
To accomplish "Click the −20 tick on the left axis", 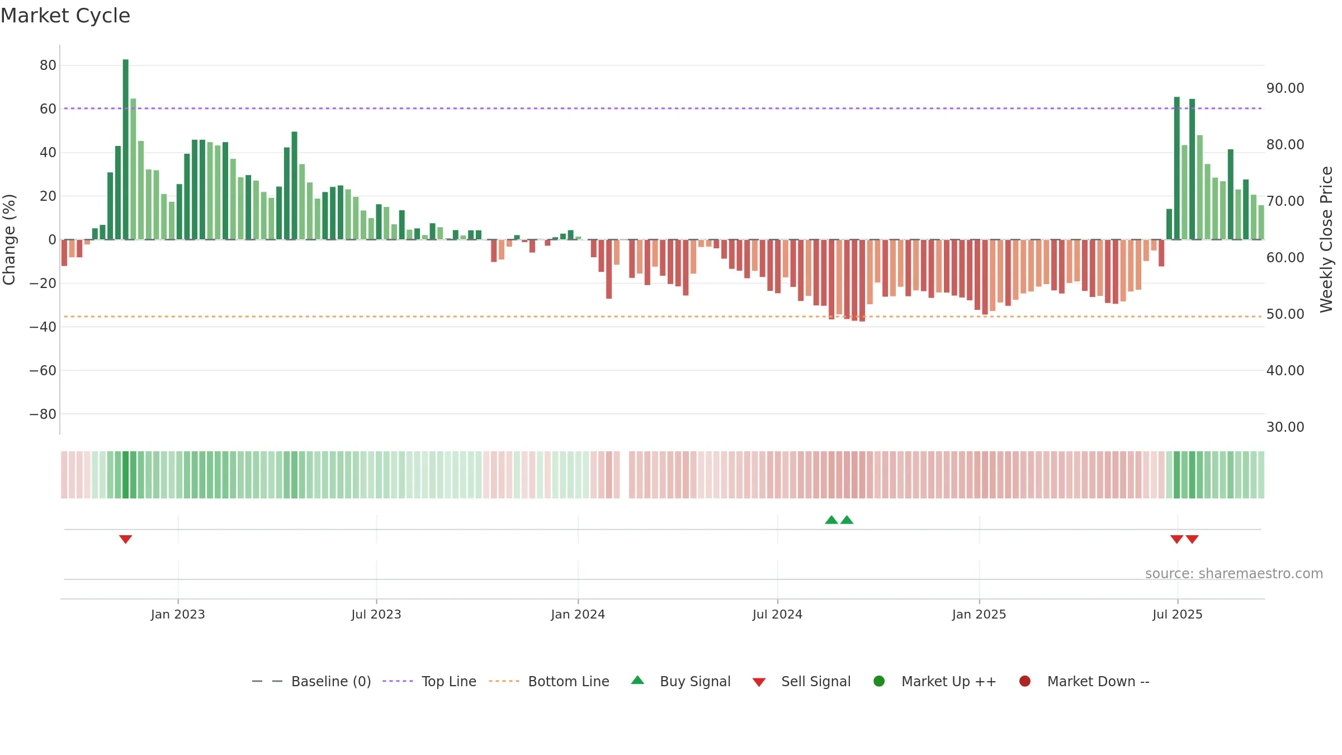I will click(43, 284).
